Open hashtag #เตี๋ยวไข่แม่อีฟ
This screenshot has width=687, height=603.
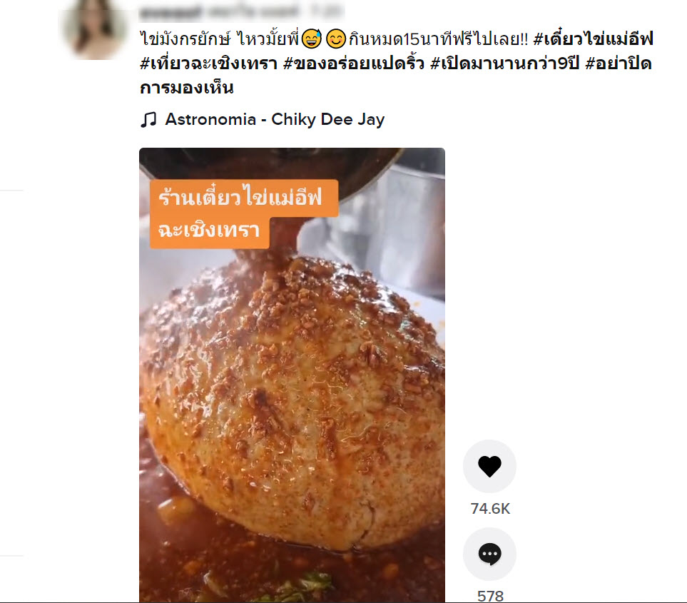594,39
